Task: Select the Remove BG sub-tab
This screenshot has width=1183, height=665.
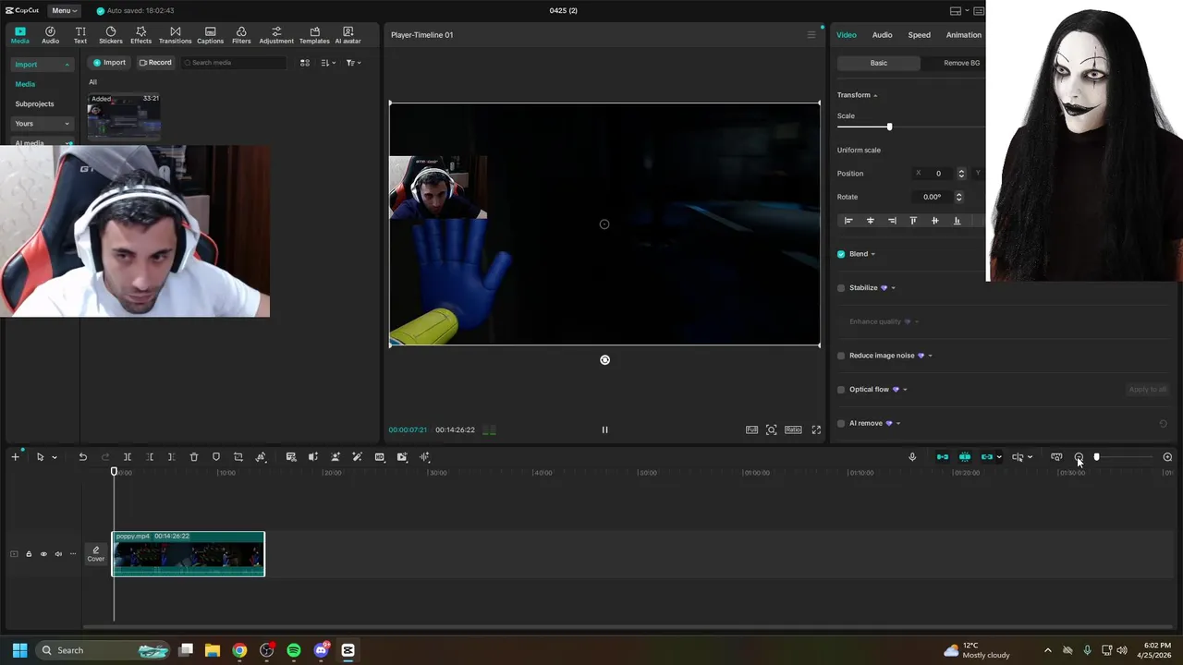Action: (961, 63)
